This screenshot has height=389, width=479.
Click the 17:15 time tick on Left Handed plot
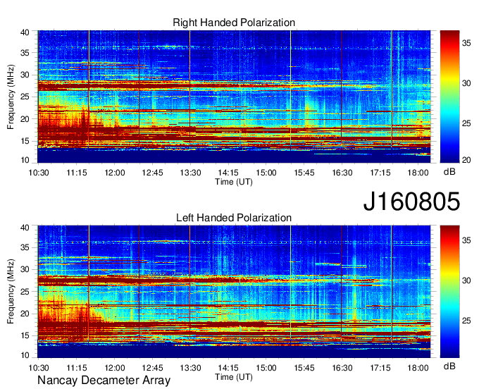pyautogui.click(x=380, y=368)
